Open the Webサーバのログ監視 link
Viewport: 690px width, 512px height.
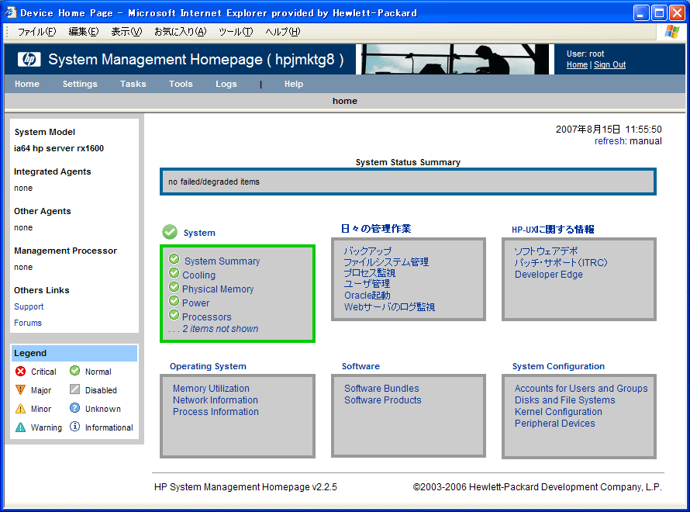(389, 307)
